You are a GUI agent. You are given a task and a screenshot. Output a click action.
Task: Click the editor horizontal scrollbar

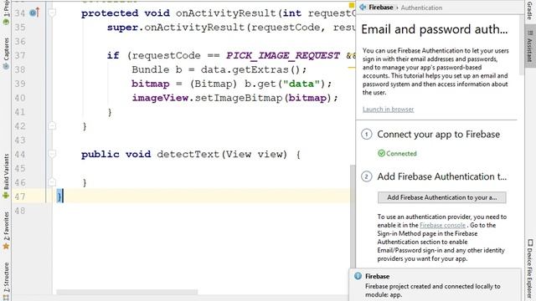tap(126, 292)
